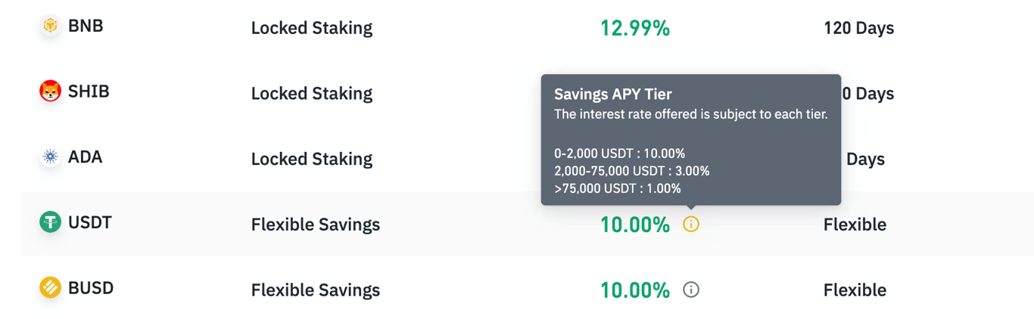Click the 120 Days duration for BNB
The width and height of the screenshot is (1034, 319).
point(858,28)
